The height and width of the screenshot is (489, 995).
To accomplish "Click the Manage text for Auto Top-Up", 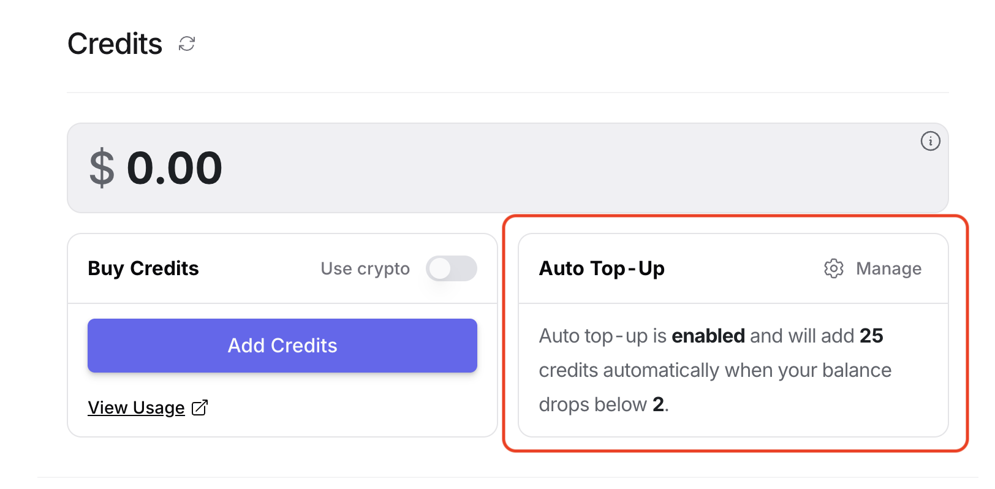I will pyautogui.click(x=888, y=268).
